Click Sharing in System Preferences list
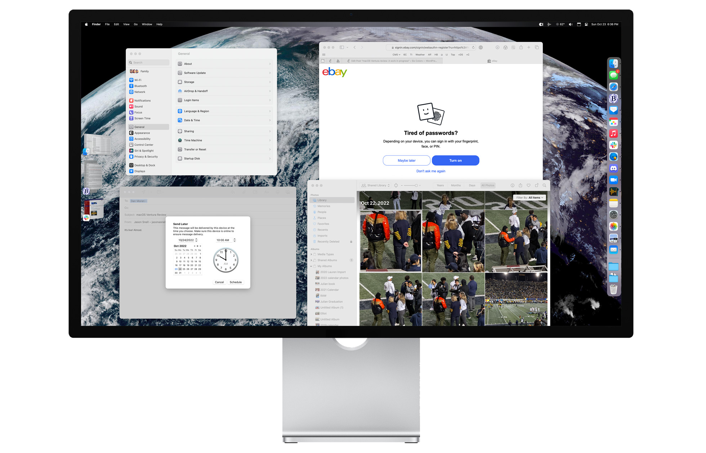The height and width of the screenshot is (453, 706). coord(189,131)
